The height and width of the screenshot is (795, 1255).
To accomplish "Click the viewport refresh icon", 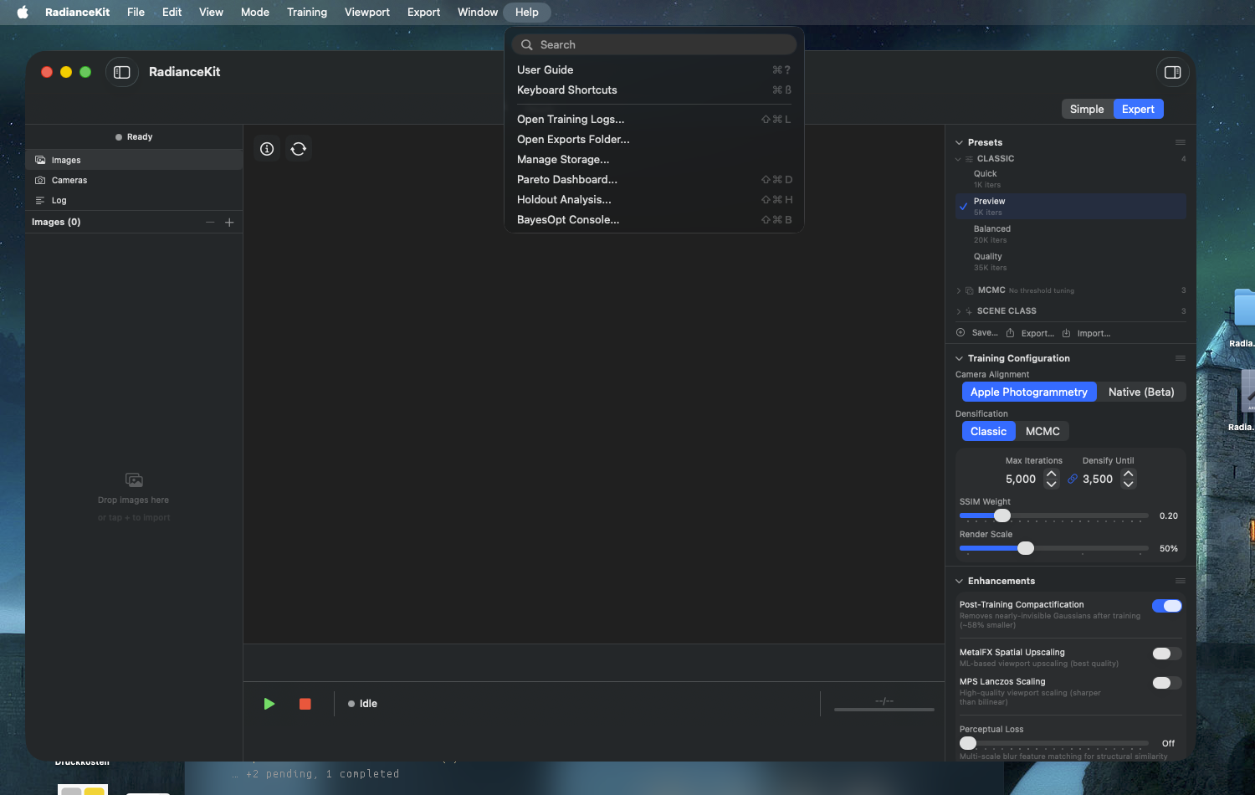I will tap(299, 149).
